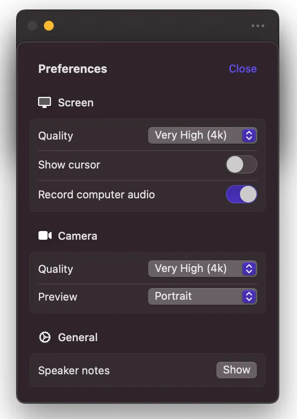Toggle the Show cursor switch on
This screenshot has height=419, width=297.
click(242, 164)
